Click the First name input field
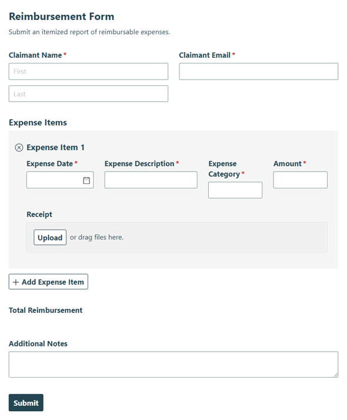Image resolution: width=347 pixels, height=420 pixels. 88,71
